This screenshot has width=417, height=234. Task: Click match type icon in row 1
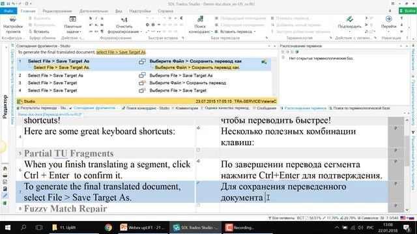[x=142, y=62]
